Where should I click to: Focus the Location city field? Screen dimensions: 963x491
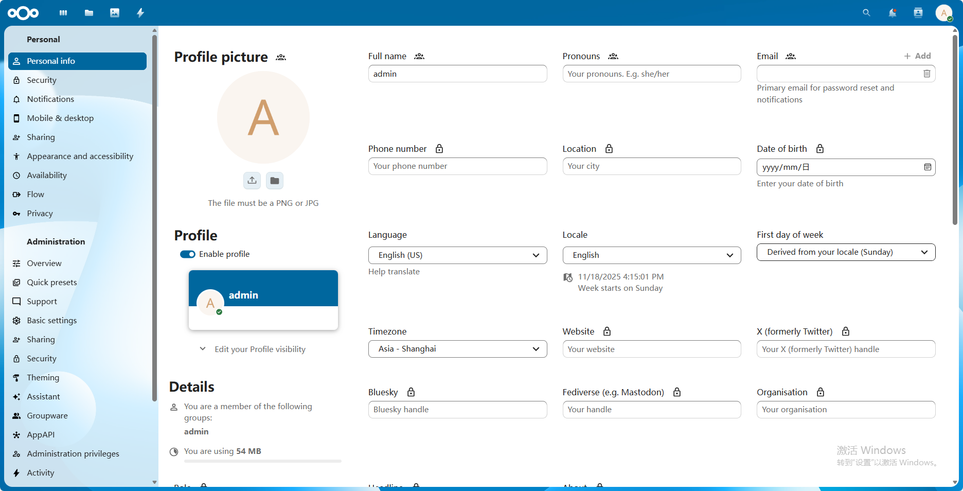652,166
